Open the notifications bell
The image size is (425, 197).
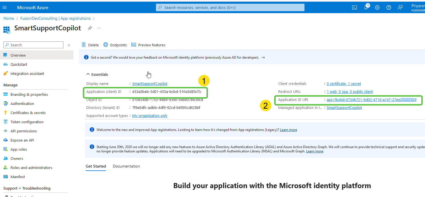click(366, 7)
